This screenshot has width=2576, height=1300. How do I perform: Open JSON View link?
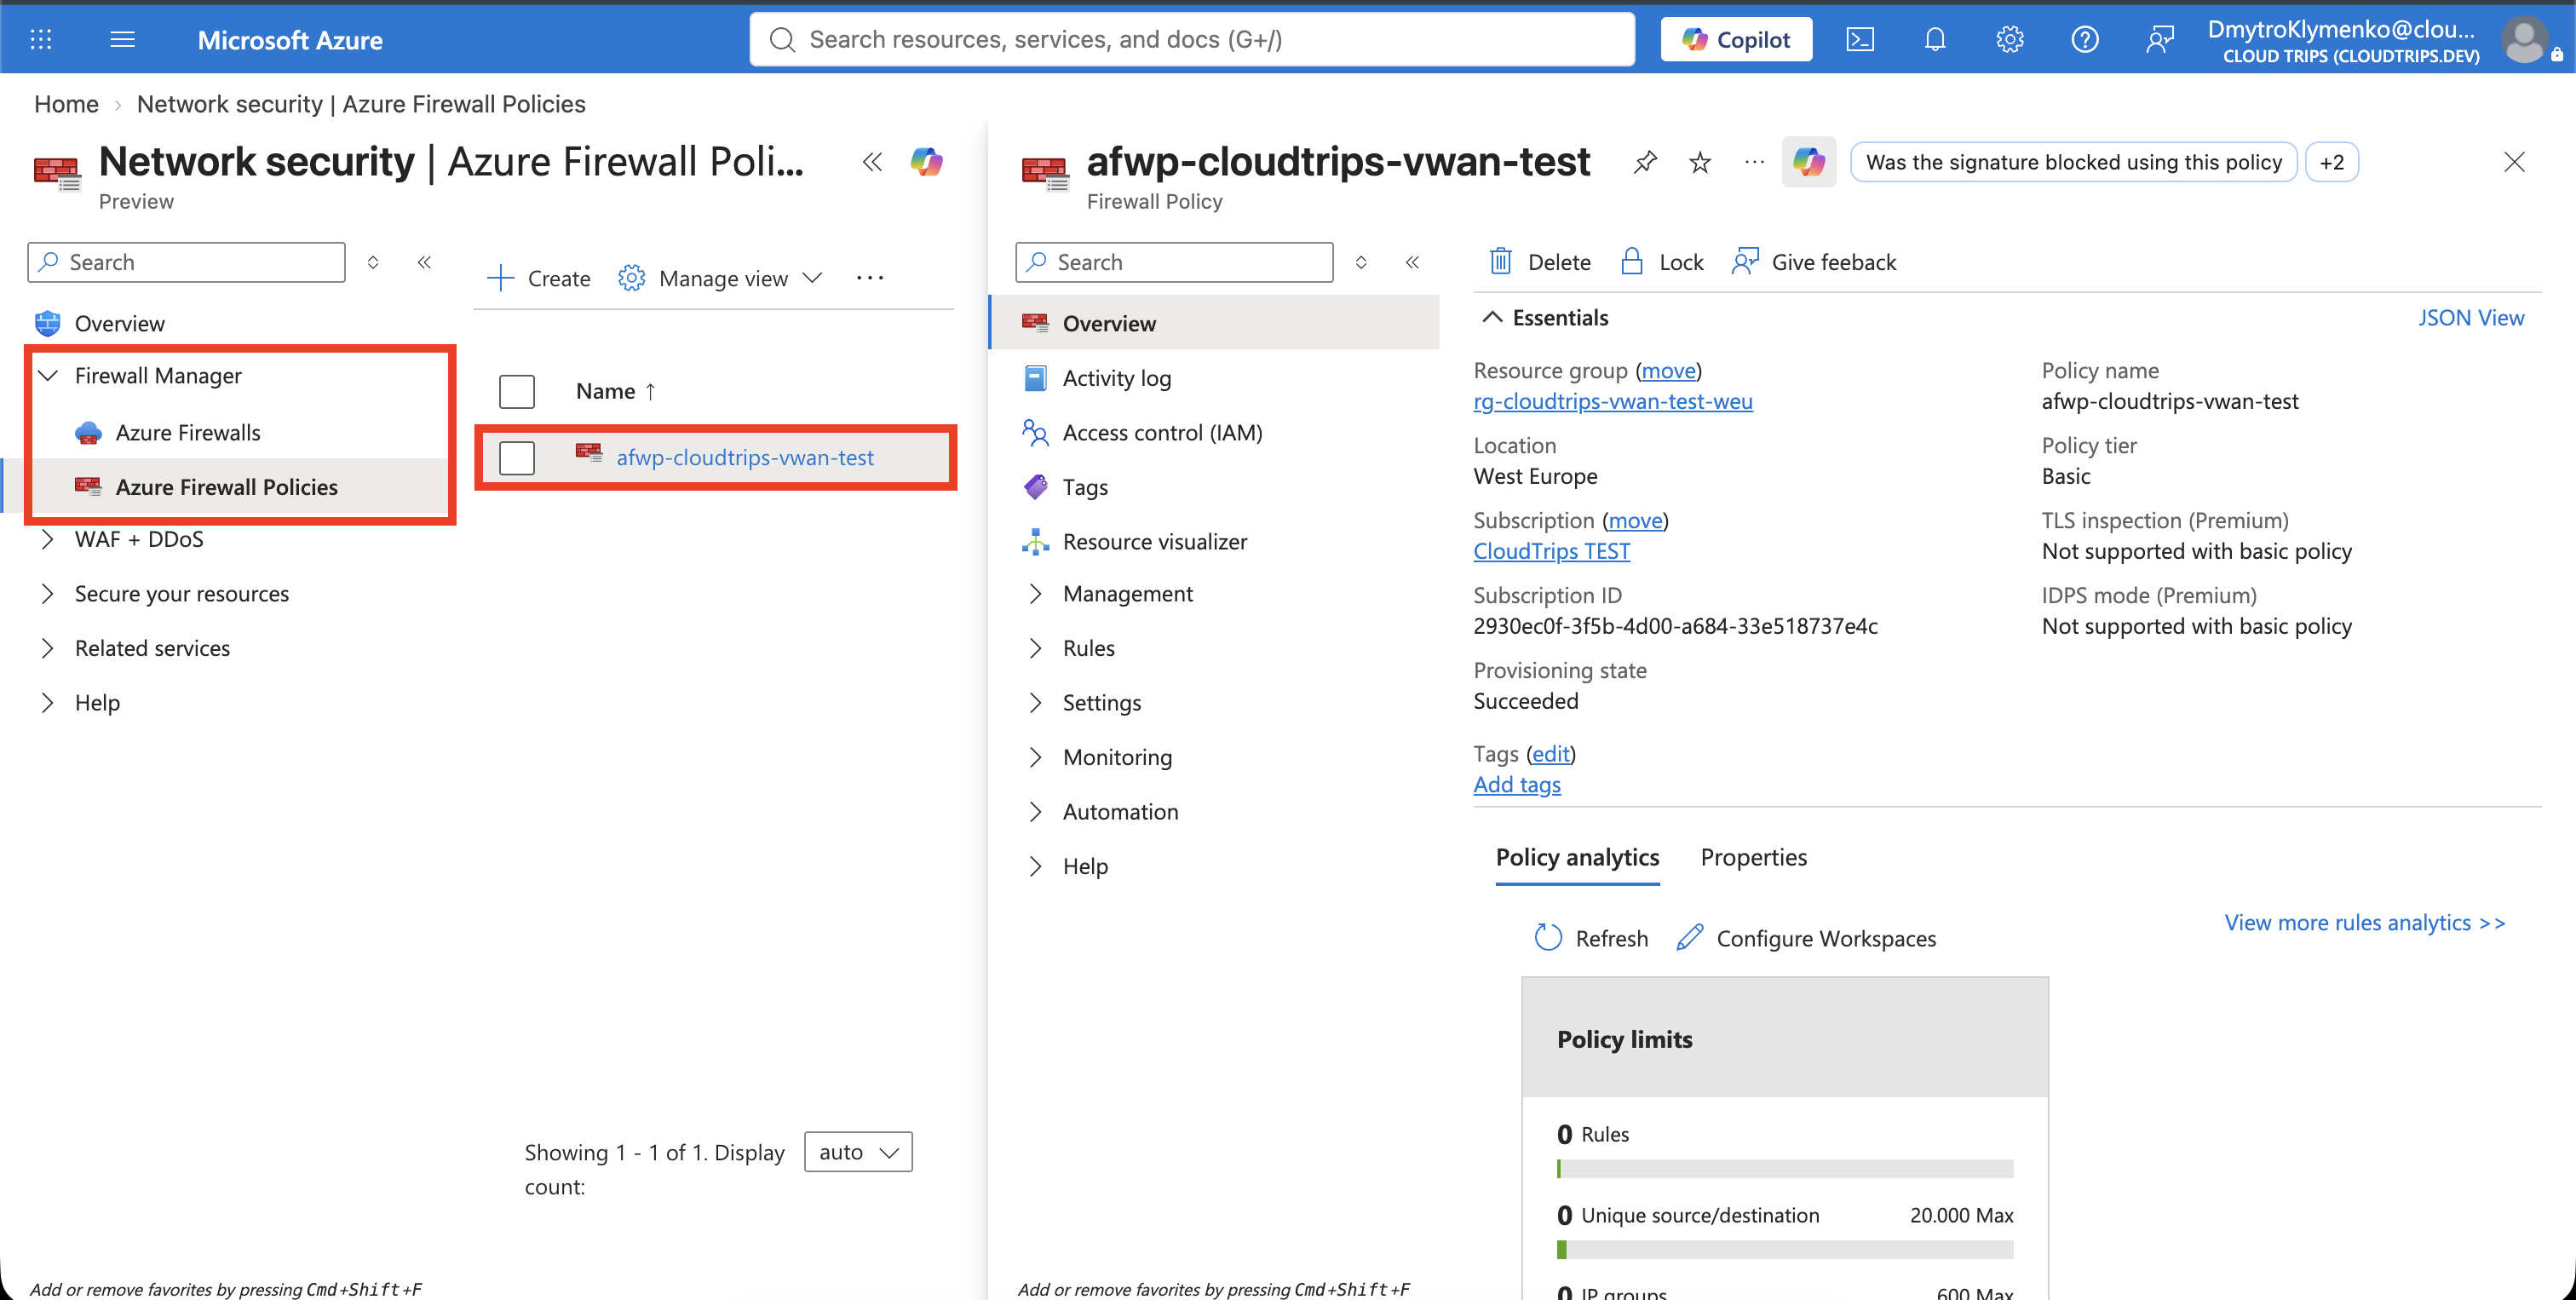(2471, 318)
